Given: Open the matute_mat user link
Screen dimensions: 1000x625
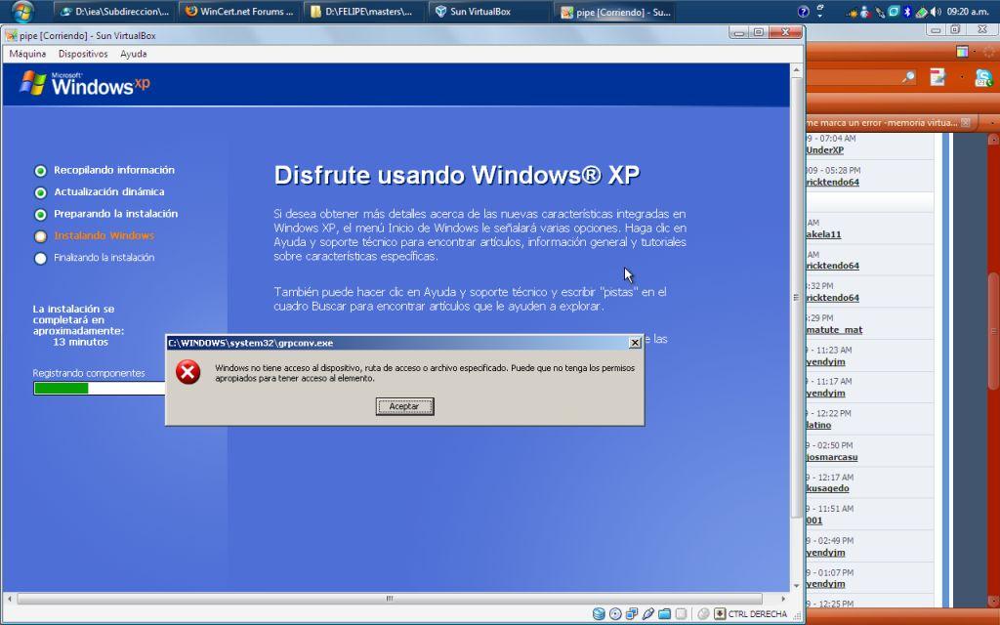Looking at the screenshot, I should pos(834,330).
